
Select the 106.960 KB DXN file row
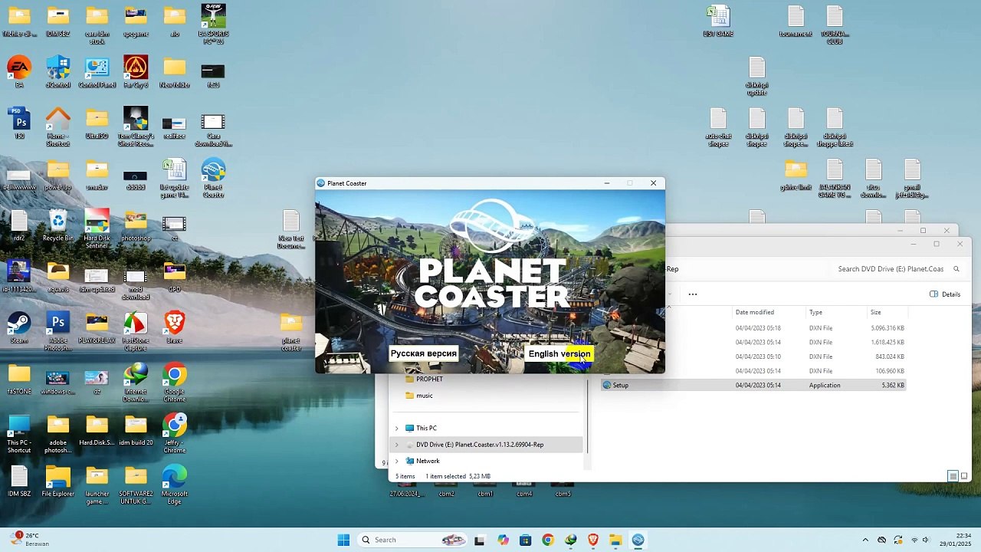(753, 371)
